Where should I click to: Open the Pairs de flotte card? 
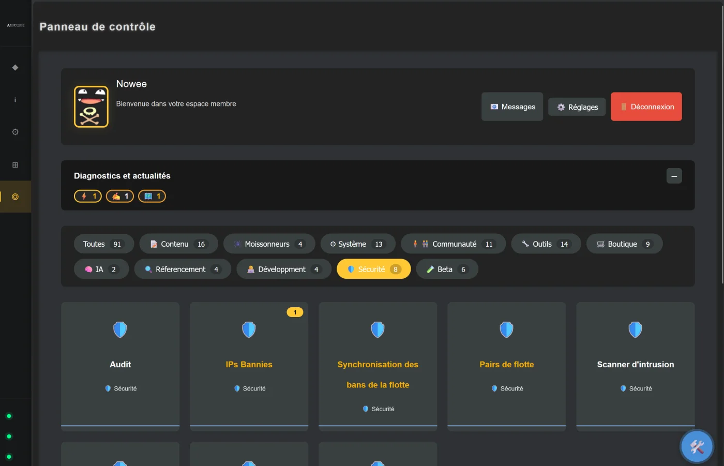[507, 367]
